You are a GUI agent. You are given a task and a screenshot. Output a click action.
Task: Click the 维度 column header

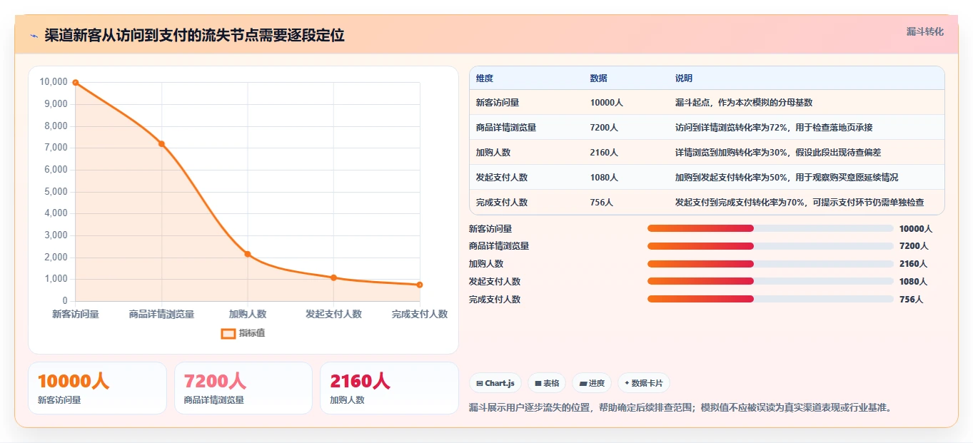(485, 78)
